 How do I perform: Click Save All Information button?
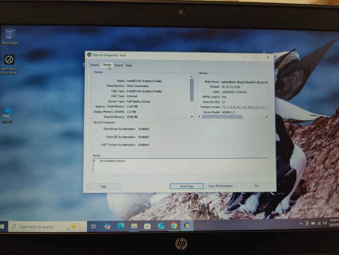[221, 186]
